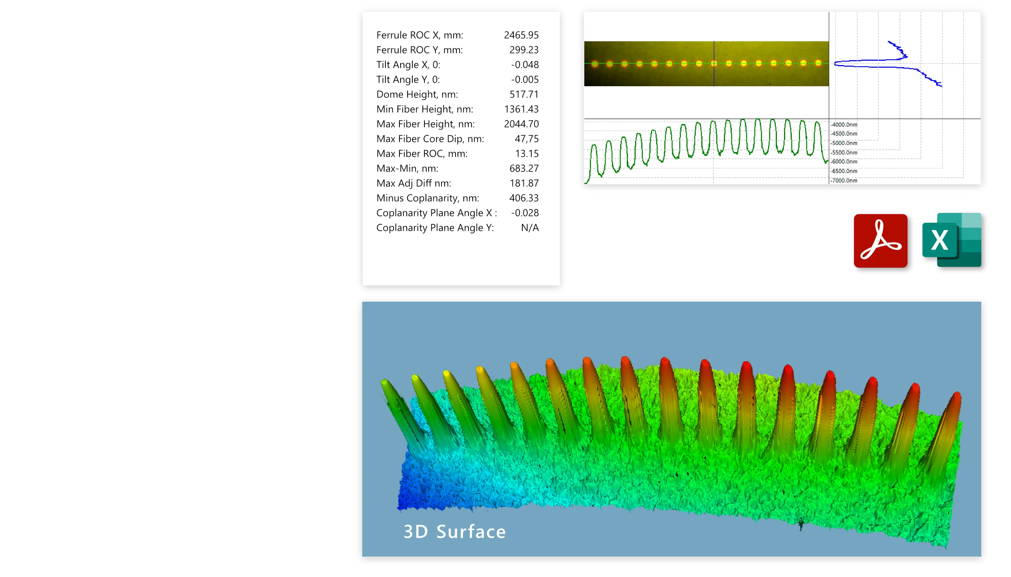Click the Min Fiber Height value 1361.43
1011x577 pixels.
521,109
